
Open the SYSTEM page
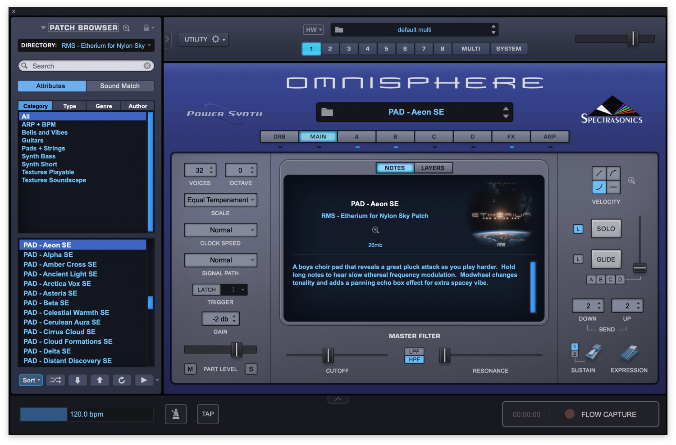point(509,49)
